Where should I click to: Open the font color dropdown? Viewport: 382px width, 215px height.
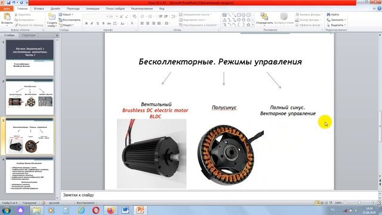(x=135, y=23)
